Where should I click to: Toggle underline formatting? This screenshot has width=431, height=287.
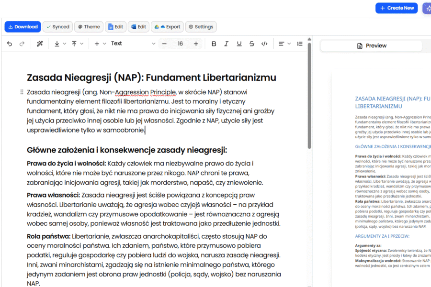click(x=239, y=44)
